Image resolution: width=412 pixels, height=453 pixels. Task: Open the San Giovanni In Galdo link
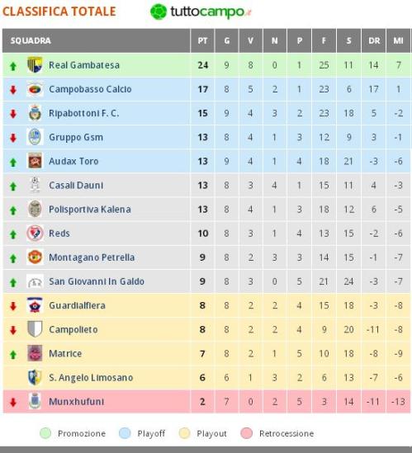[x=97, y=281]
